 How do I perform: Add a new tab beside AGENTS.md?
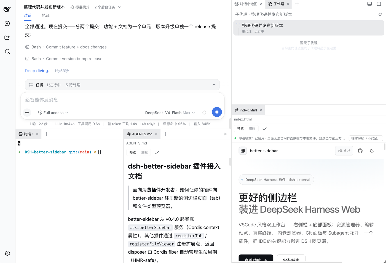point(165,134)
